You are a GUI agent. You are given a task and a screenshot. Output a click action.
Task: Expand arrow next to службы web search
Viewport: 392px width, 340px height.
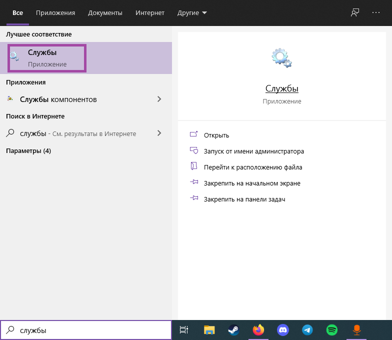pyautogui.click(x=159, y=133)
